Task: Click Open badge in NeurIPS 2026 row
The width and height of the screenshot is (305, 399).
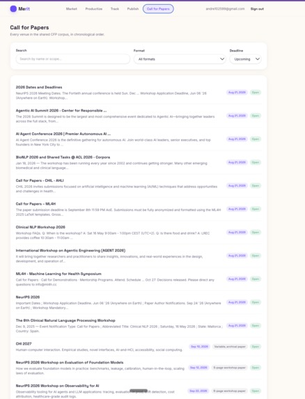Action: [x=256, y=302]
